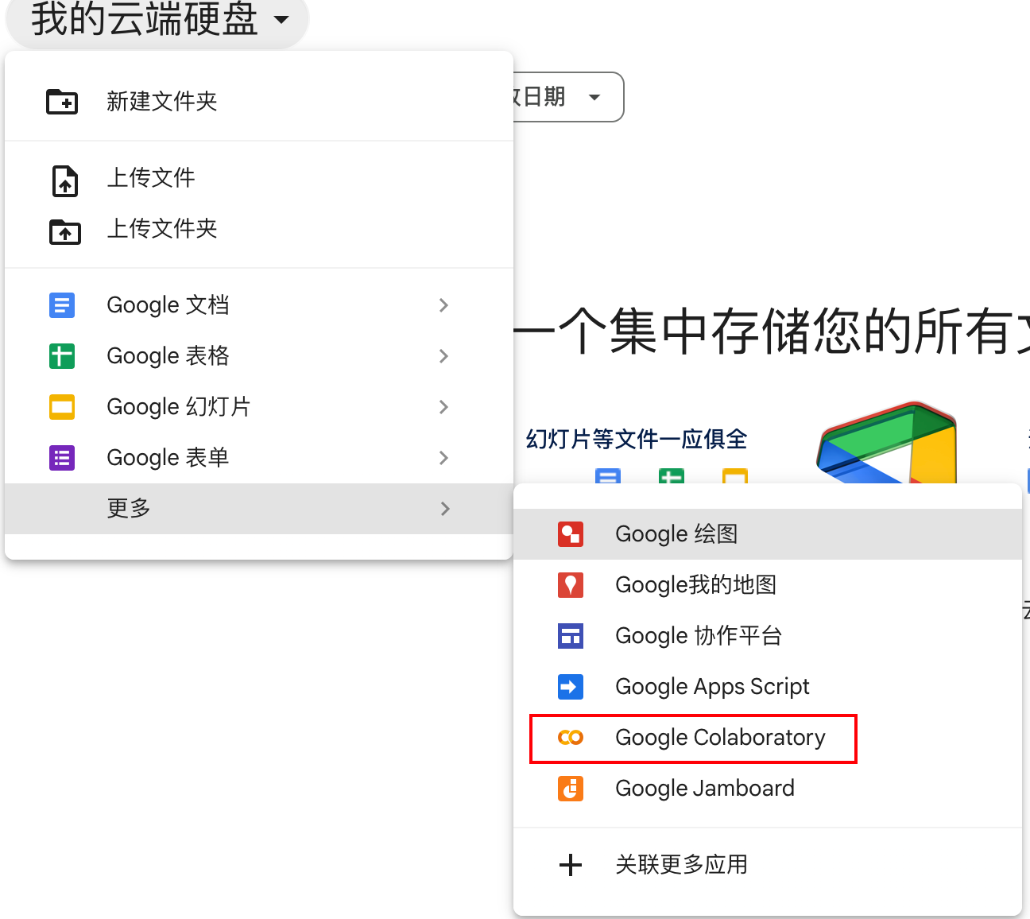The height and width of the screenshot is (919, 1030).
Task: Select Google 协作平台 from the submenu
Action: point(768,636)
